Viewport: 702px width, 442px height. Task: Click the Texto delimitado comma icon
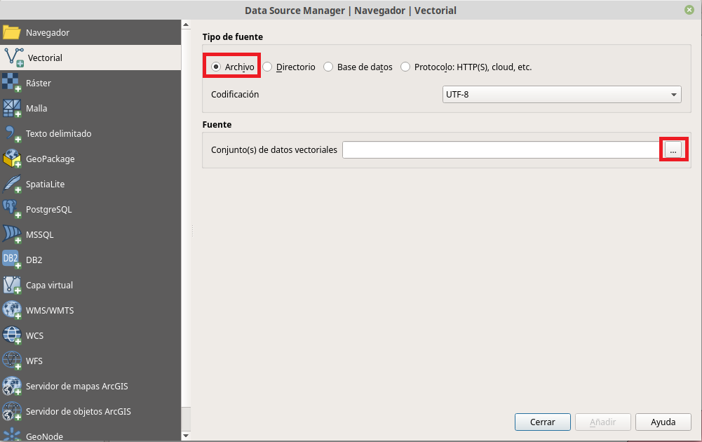point(12,133)
